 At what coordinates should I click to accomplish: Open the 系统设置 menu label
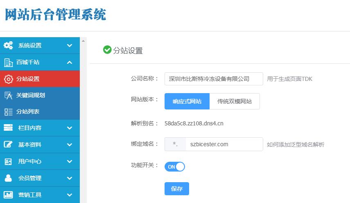pyautogui.click(x=30, y=45)
